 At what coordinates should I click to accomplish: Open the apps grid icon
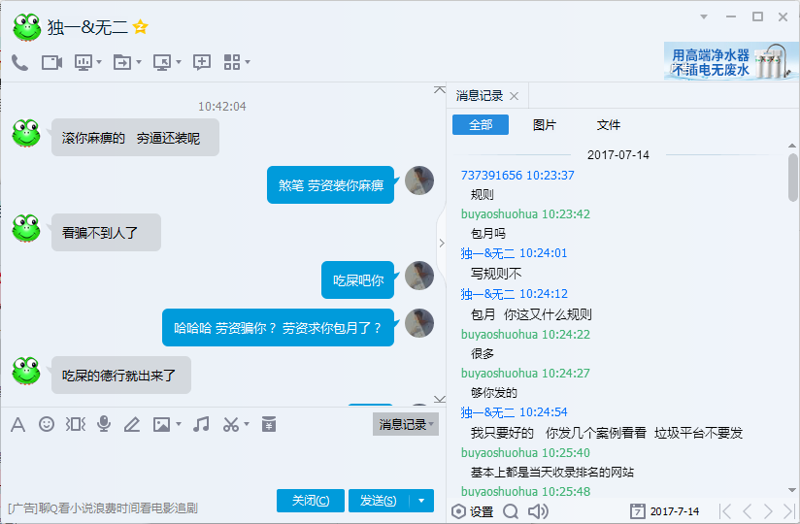[x=232, y=62]
